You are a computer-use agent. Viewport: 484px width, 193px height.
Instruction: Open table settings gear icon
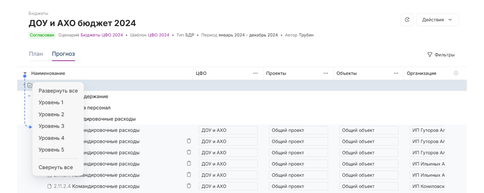pyautogui.click(x=456, y=73)
